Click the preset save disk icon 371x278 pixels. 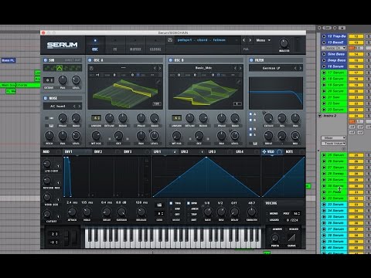[170, 40]
